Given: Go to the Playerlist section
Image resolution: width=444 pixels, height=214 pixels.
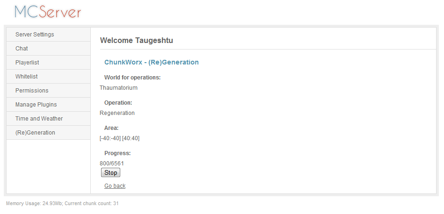Looking at the screenshot, I should [x=27, y=63].
